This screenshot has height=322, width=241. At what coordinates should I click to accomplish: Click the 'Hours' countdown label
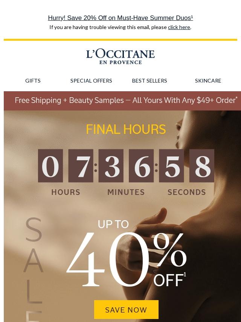(66, 192)
